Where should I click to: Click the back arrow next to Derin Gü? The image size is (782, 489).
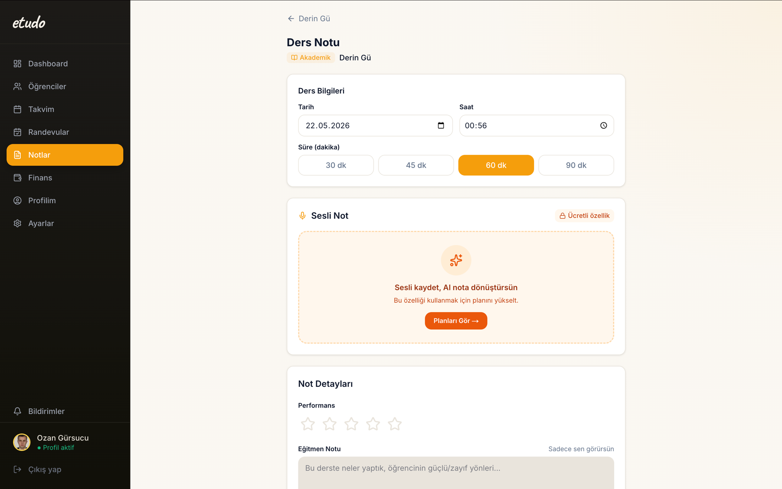coord(291,19)
